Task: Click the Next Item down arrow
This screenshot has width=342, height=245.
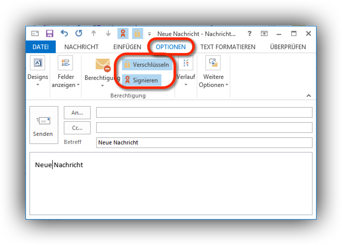Action: (108, 33)
